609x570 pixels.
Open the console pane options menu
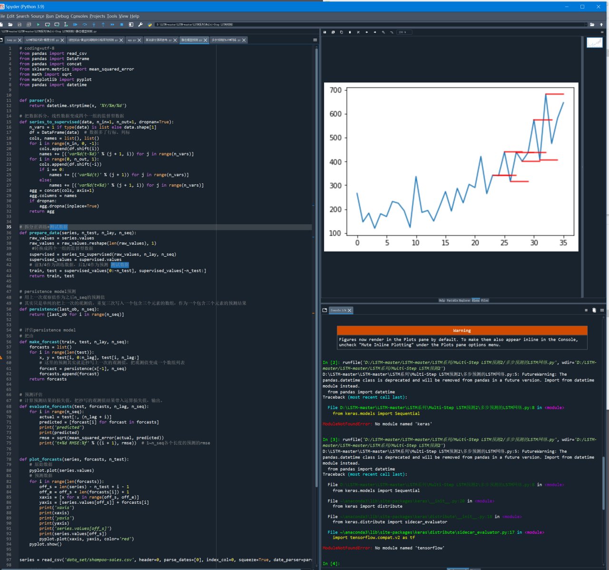[602, 310]
